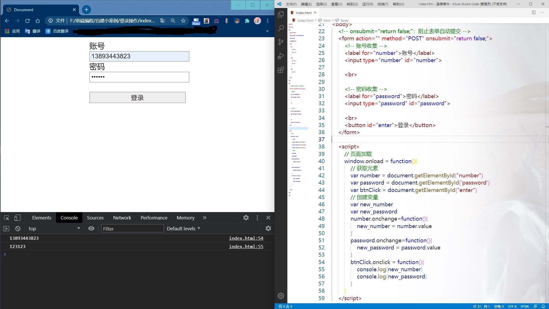Screen dimensions: 549x309
Task: Expand the 'Default levels' dropdown
Action: (x=183, y=228)
